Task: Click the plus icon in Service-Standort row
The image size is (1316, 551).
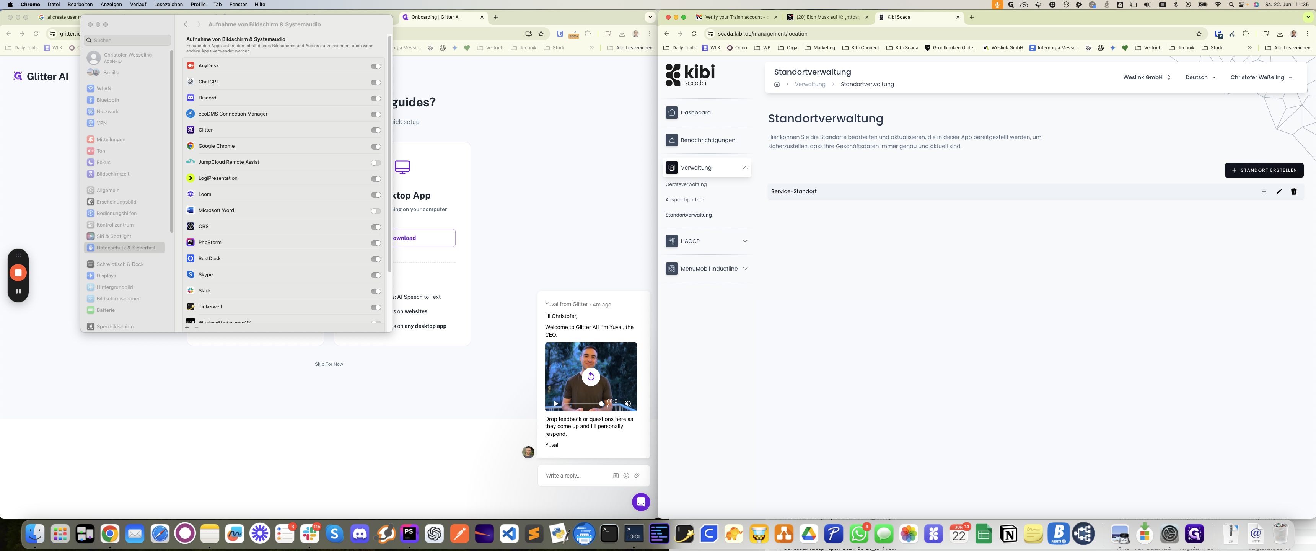Action: 1264,191
